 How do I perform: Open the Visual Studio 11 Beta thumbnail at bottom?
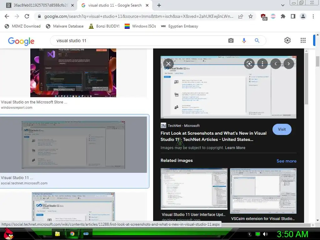(73, 207)
